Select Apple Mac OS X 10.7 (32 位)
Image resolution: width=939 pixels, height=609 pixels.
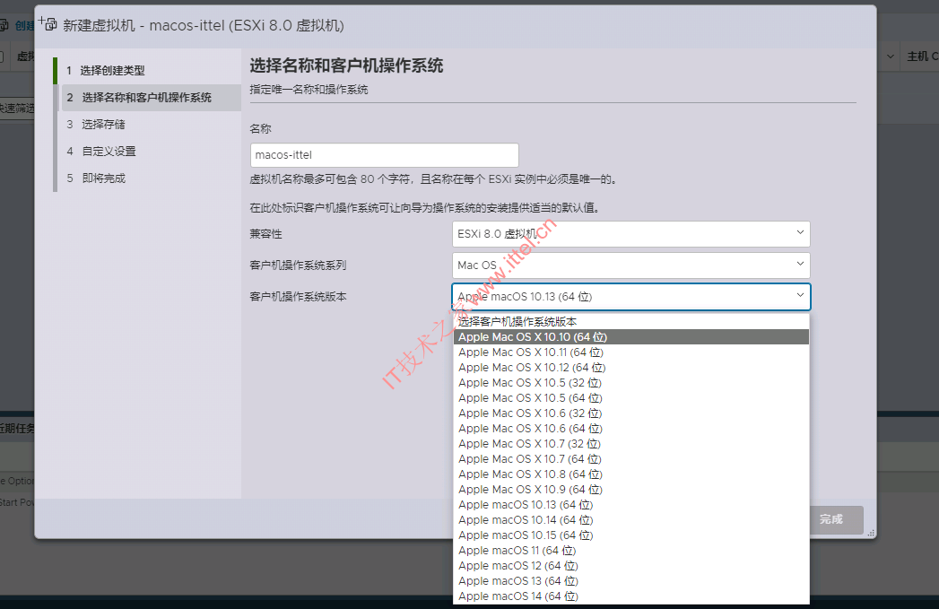pyautogui.click(x=630, y=444)
